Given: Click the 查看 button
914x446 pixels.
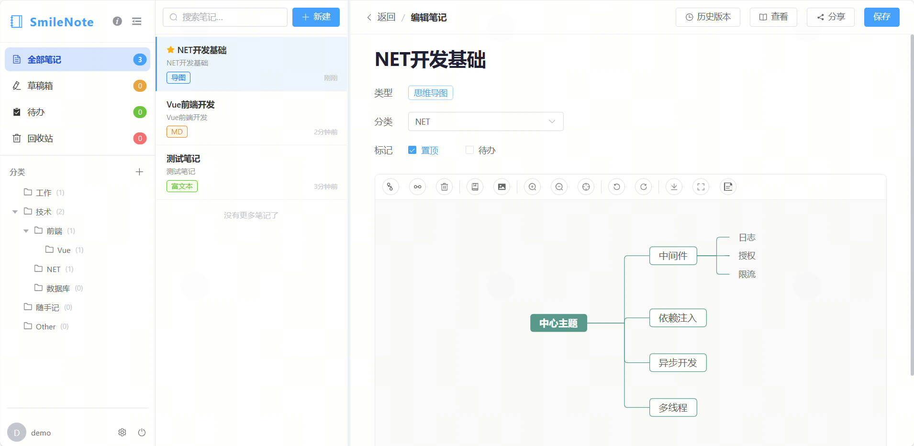Looking at the screenshot, I should (773, 17).
